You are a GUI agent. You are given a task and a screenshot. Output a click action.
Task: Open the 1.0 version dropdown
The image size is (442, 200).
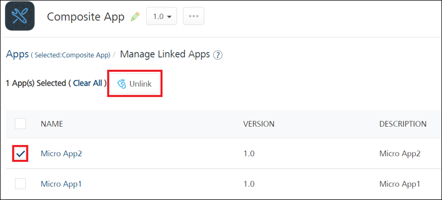pyautogui.click(x=162, y=17)
